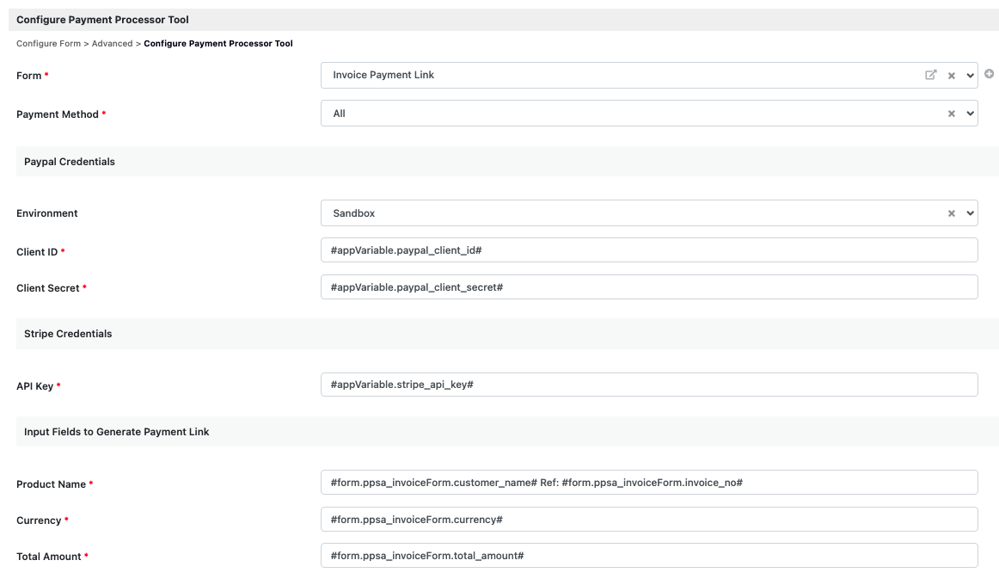999x585 pixels.
Task: Click into the Currency field
Action: [x=648, y=520]
